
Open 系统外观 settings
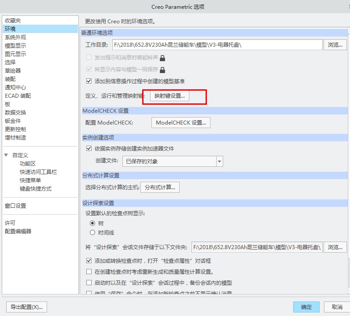pyautogui.click(x=15, y=37)
